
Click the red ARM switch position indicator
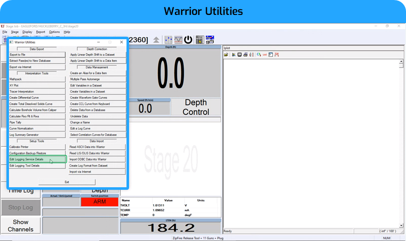[100, 202]
